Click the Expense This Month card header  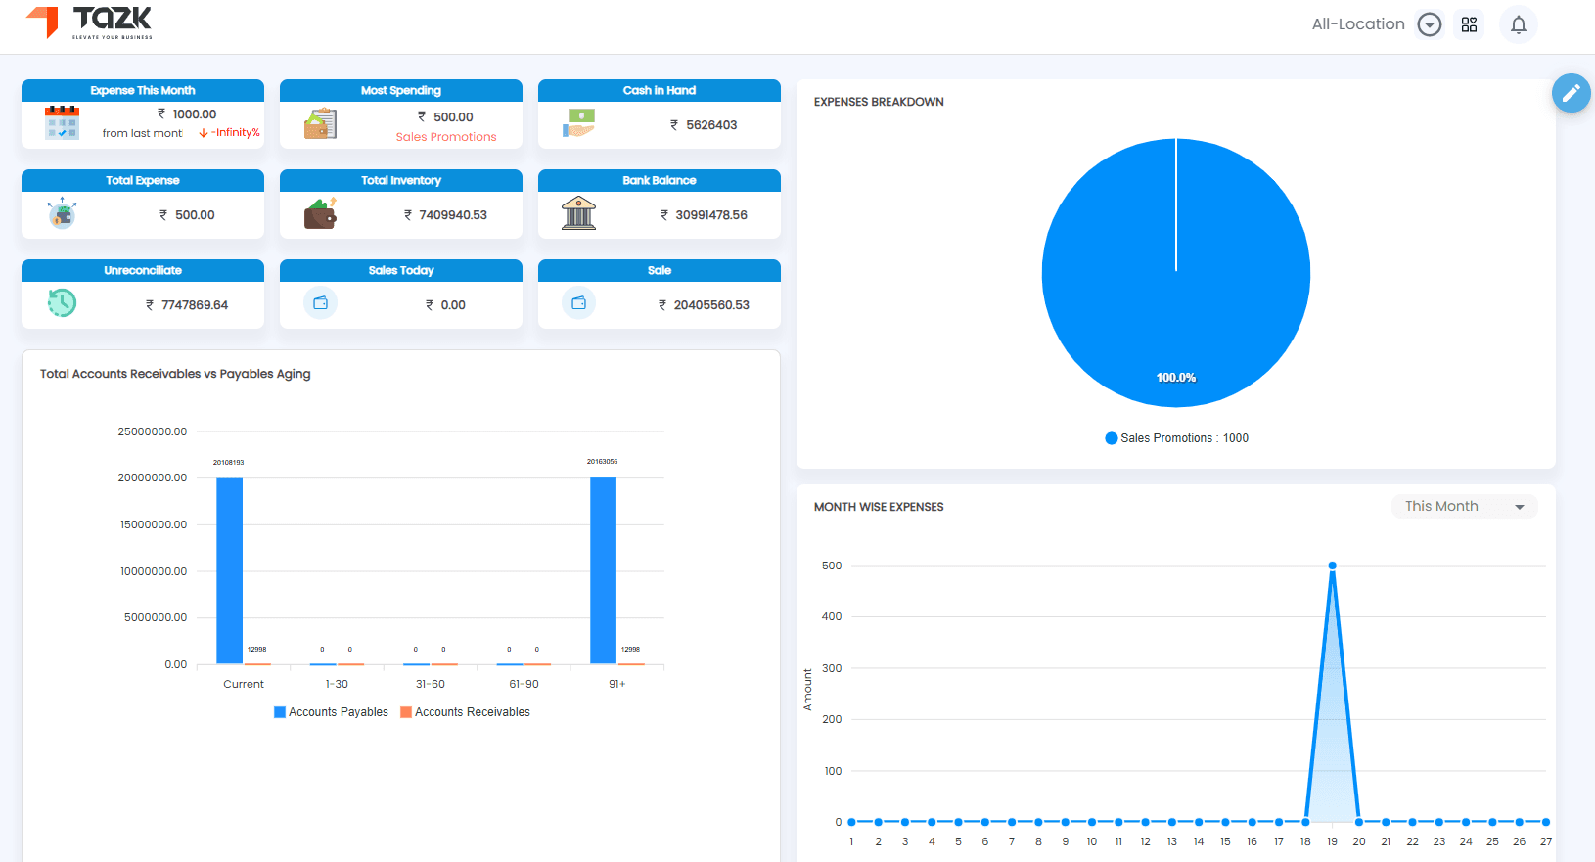pyautogui.click(x=143, y=90)
